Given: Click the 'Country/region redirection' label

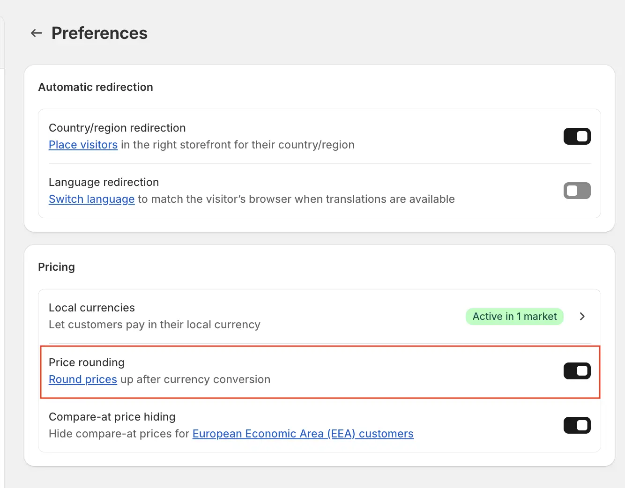Looking at the screenshot, I should click(x=117, y=128).
